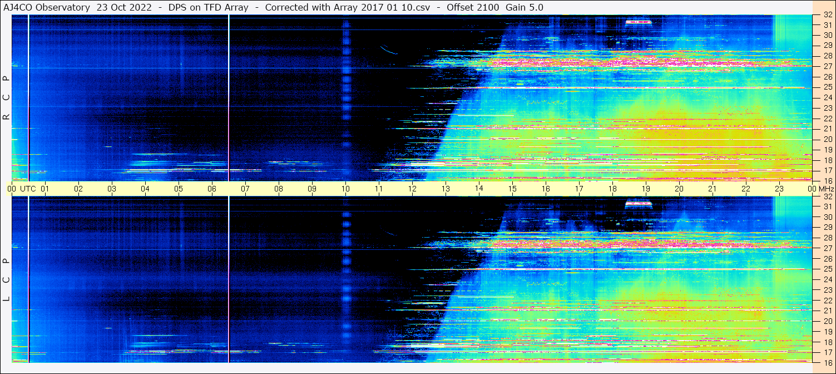Click the 19 hour label on the UTC axis
The height and width of the screenshot is (374, 836).
click(646, 189)
